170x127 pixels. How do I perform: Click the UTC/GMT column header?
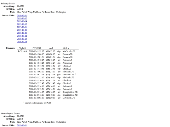[37, 48]
